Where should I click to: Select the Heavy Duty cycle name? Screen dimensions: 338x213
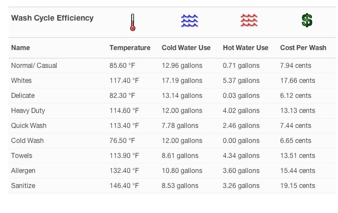click(28, 111)
